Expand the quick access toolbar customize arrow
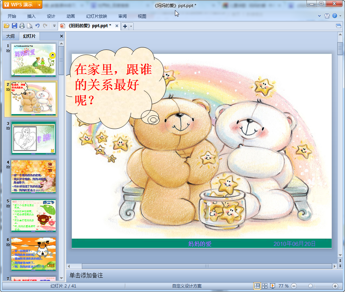 [x=54, y=26]
